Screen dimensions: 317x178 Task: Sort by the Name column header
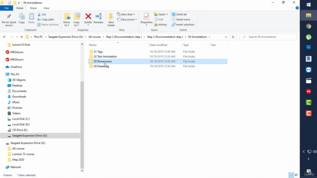93,45
